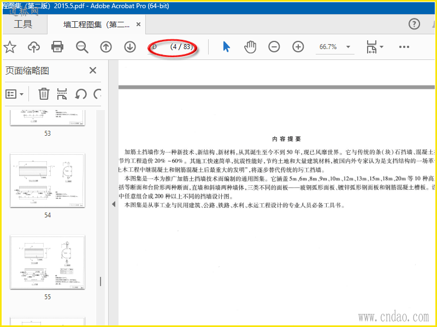
Task: Click the thumbnail panel page-break icon
Action: click(x=62, y=94)
